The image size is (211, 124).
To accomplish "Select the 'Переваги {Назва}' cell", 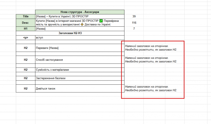I will (80, 48).
